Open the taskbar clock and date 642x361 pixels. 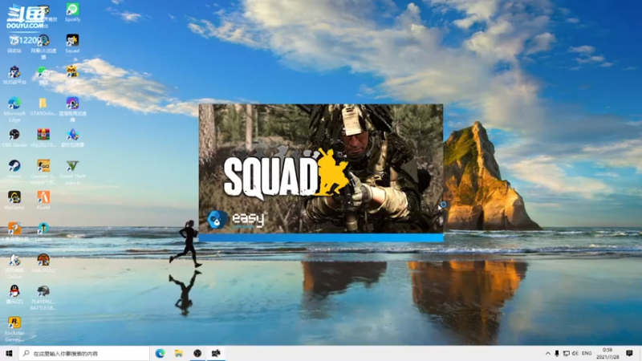tap(607, 353)
